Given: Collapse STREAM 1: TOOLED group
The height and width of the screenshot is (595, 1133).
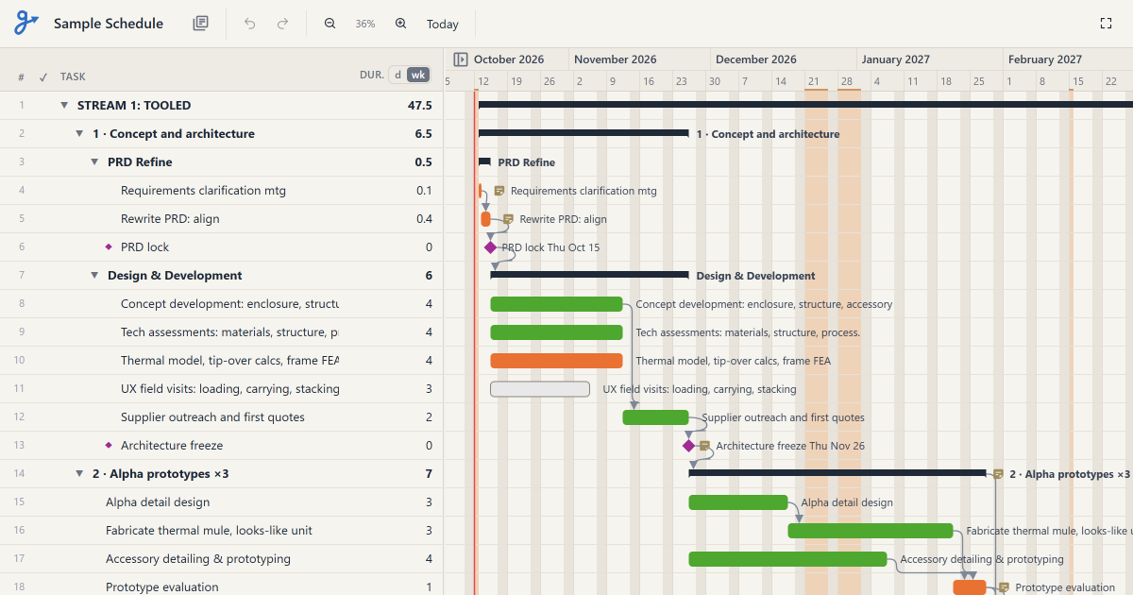Looking at the screenshot, I should tap(64, 106).
